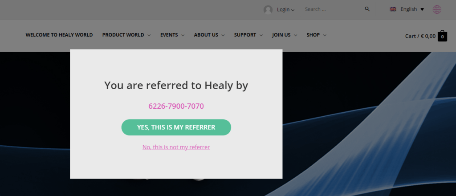Open the Shop menu
The image size is (456, 196).
pos(313,35)
